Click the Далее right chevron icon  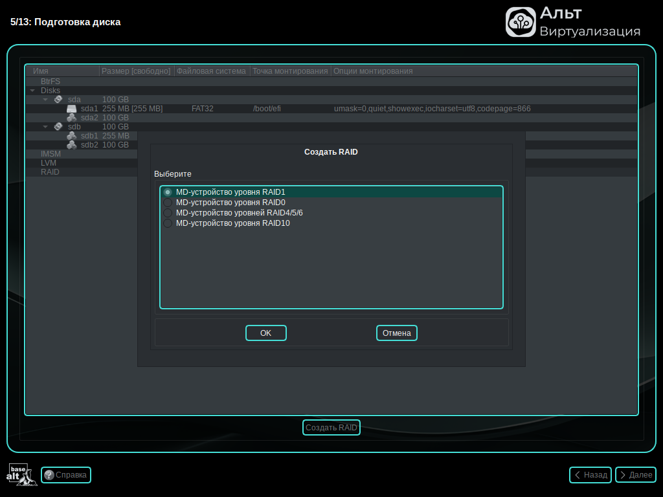tap(623, 474)
